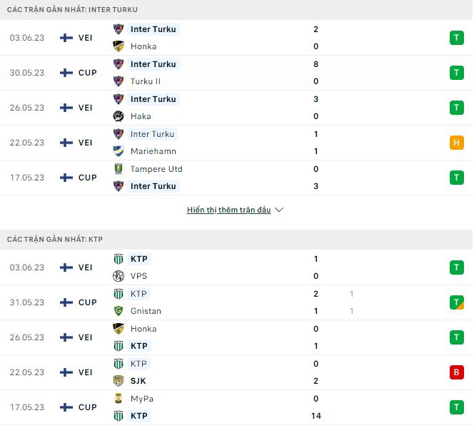Click green T badge for the 8-0 Turku II match
Viewport: 474px width, 428px height.
[x=457, y=73]
